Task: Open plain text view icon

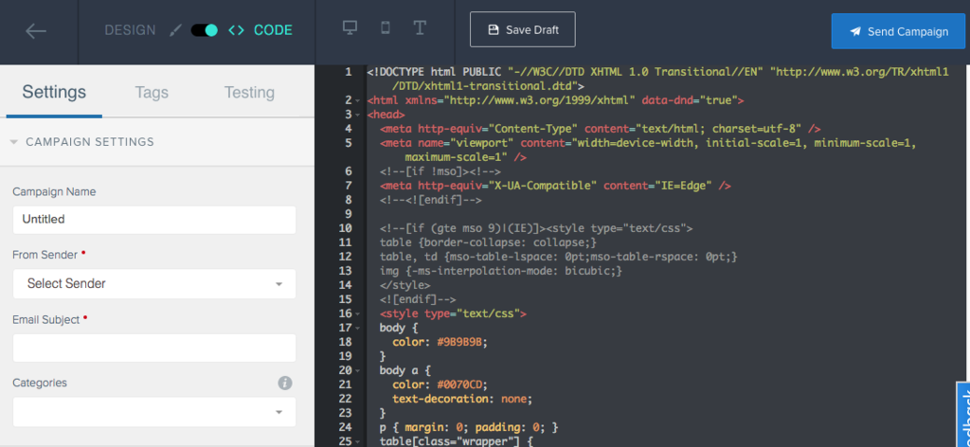Action: [420, 27]
